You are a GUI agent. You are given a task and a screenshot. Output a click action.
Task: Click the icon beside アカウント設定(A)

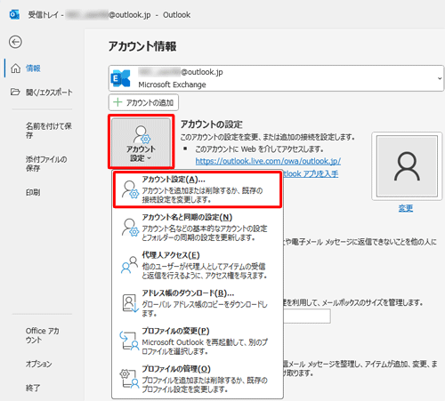coord(130,189)
